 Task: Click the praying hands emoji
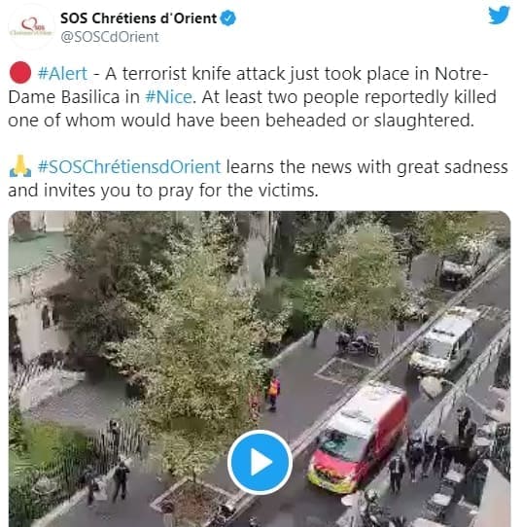20,166
